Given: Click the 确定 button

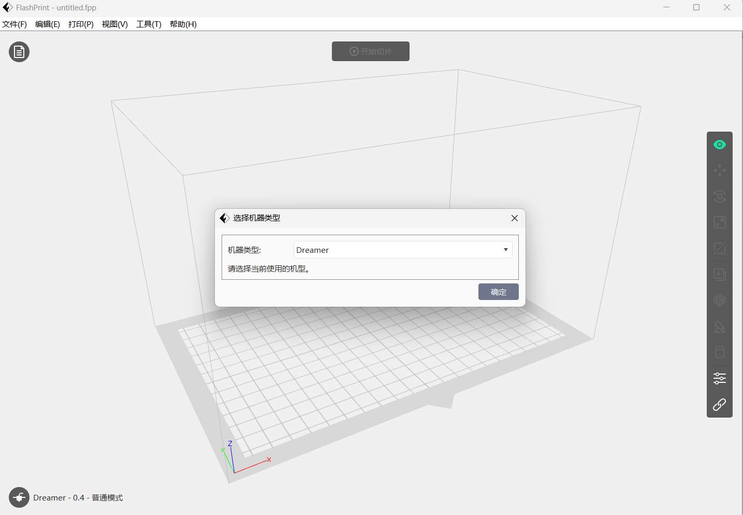Looking at the screenshot, I should (x=498, y=292).
